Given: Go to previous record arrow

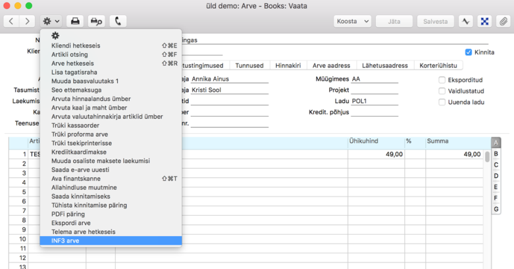Looking at the screenshot, I should 11,21.
